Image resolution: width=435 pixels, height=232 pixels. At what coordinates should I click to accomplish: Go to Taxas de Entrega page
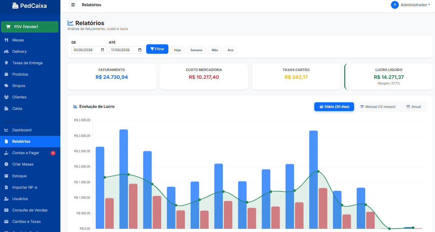pos(30,63)
